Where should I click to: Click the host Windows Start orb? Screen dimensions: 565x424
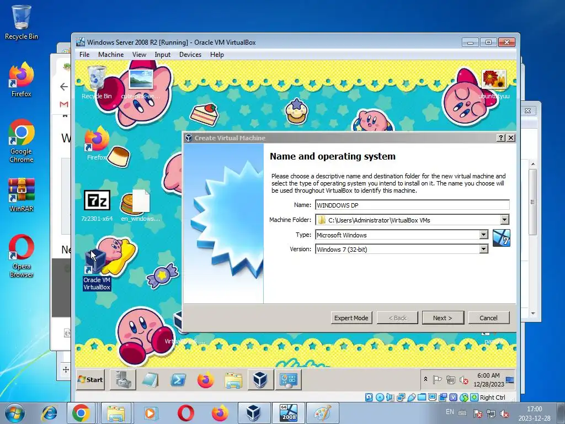point(15,413)
